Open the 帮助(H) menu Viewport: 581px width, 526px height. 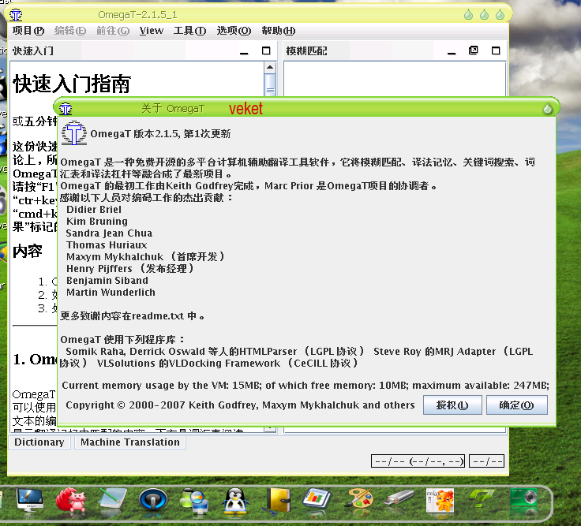(279, 31)
